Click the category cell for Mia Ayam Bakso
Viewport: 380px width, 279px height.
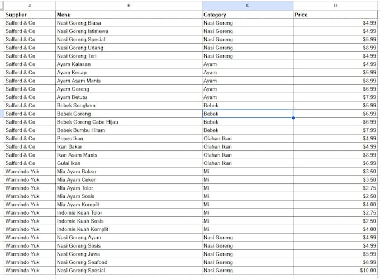coord(248,172)
